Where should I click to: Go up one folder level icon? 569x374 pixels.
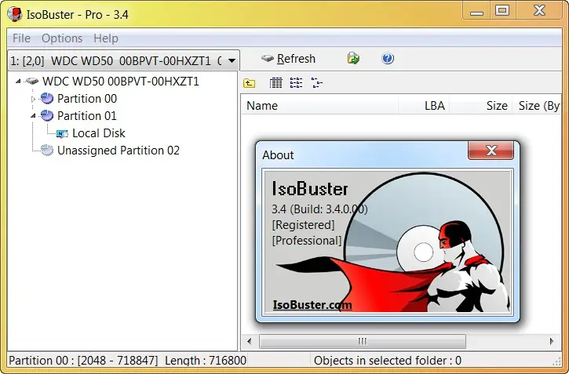(x=249, y=83)
